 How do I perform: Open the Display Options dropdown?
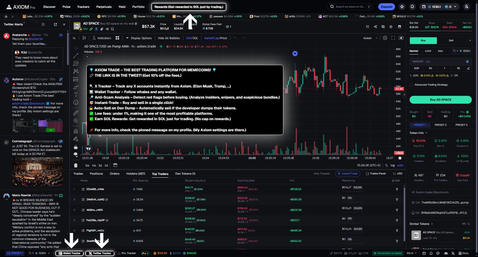tap(139, 38)
